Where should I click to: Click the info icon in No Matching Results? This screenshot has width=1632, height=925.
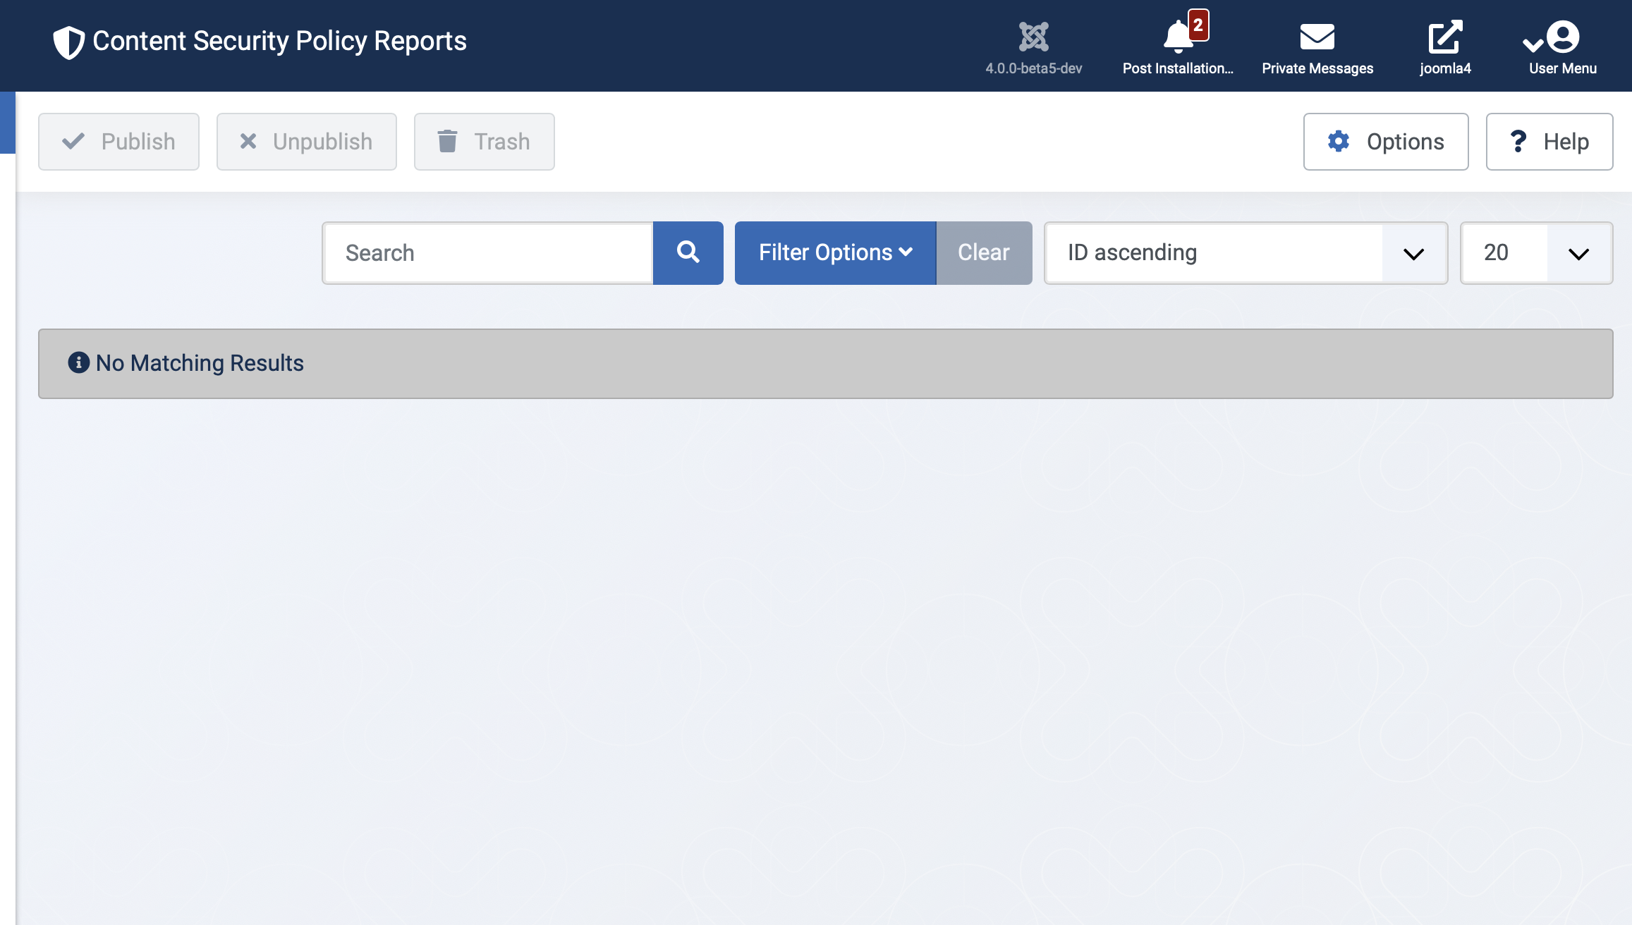pos(78,362)
